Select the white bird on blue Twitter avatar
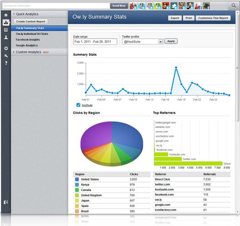 (x=174, y=6)
